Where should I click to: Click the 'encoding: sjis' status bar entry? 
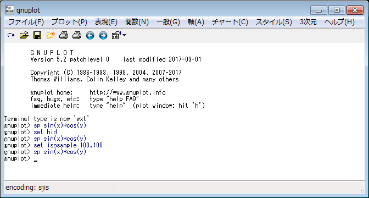(27, 188)
